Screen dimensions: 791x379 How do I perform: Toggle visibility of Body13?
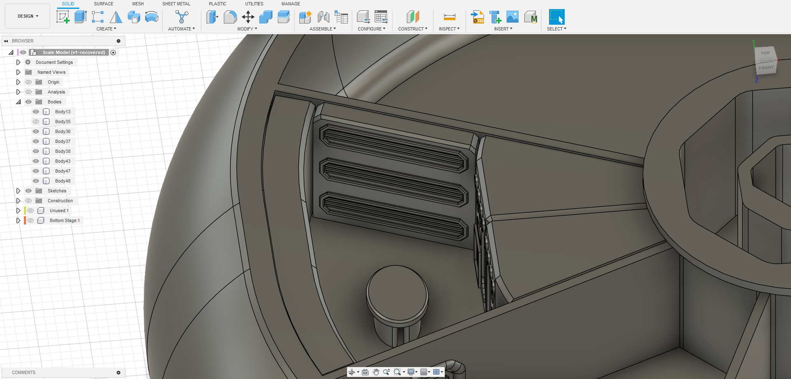pyautogui.click(x=36, y=112)
